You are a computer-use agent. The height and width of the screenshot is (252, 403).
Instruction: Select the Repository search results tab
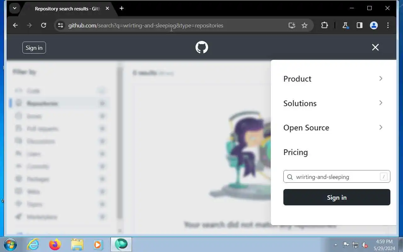(x=67, y=9)
